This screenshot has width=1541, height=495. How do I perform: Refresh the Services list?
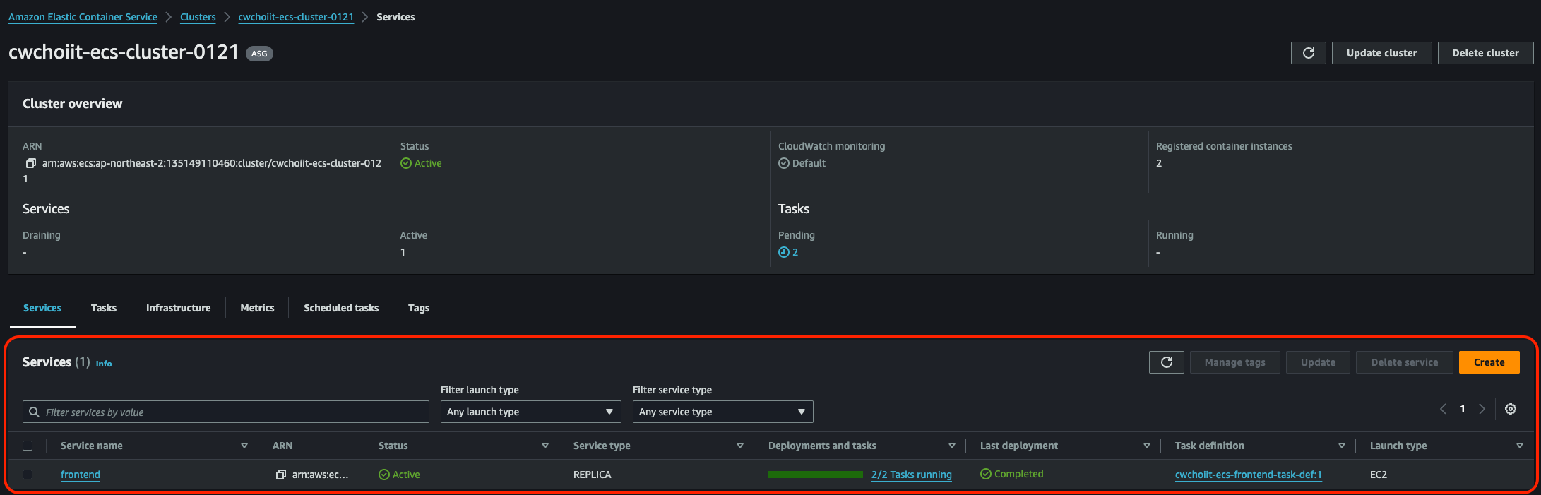pyautogui.click(x=1167, y=362)
